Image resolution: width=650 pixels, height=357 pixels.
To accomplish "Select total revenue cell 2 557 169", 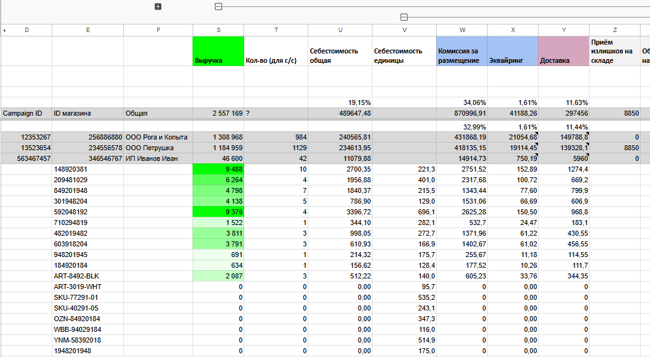I will point(218,114).
